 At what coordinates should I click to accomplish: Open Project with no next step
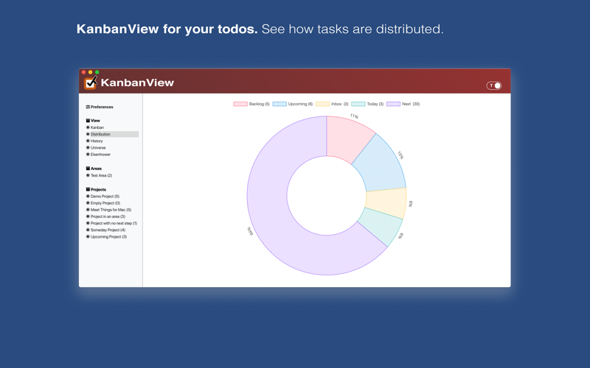114,224
